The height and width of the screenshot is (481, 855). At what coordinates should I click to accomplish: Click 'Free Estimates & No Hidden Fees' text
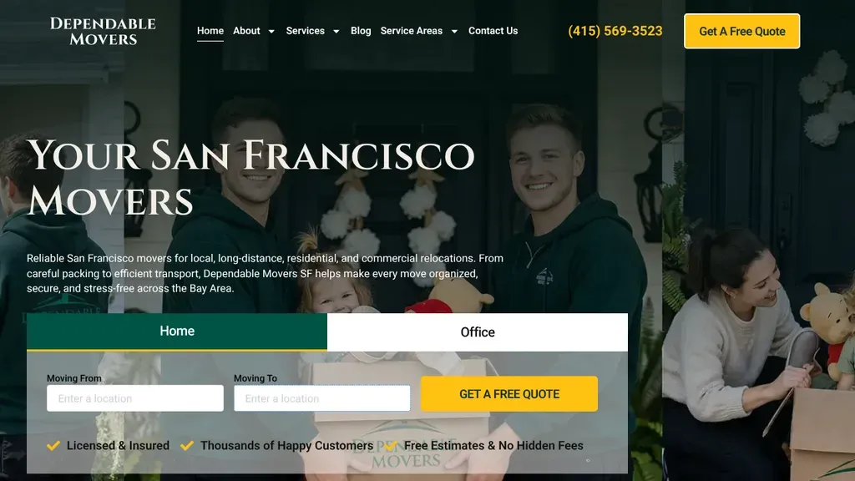pos(493,446)
